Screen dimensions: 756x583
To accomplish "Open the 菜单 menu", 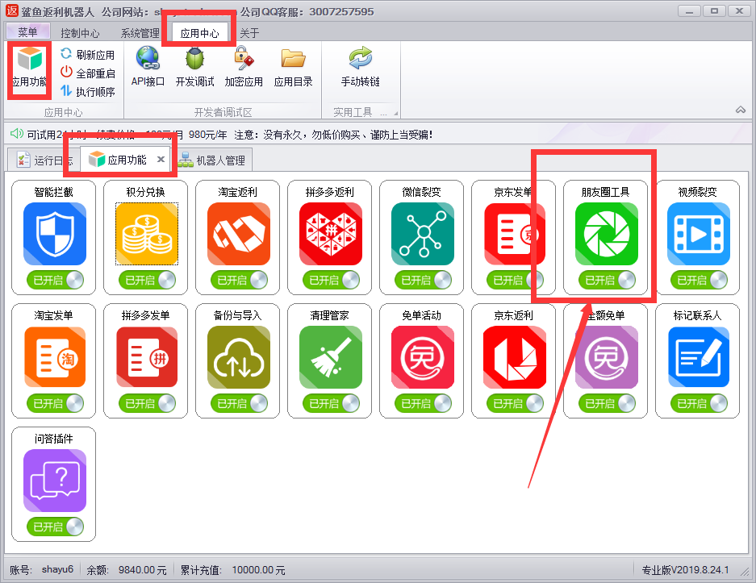I will (27, 32).
